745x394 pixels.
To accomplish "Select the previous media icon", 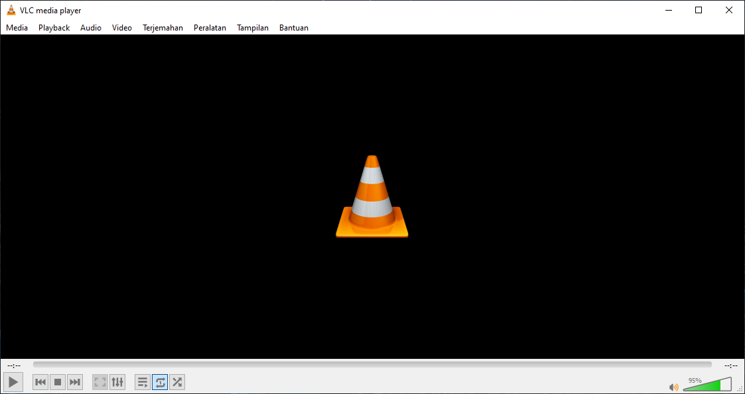I will 40,381.
